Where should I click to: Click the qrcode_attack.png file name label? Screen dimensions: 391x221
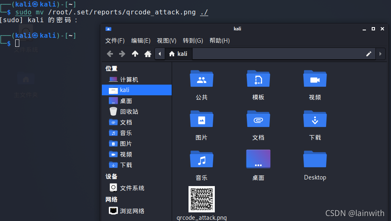[202, 217]
